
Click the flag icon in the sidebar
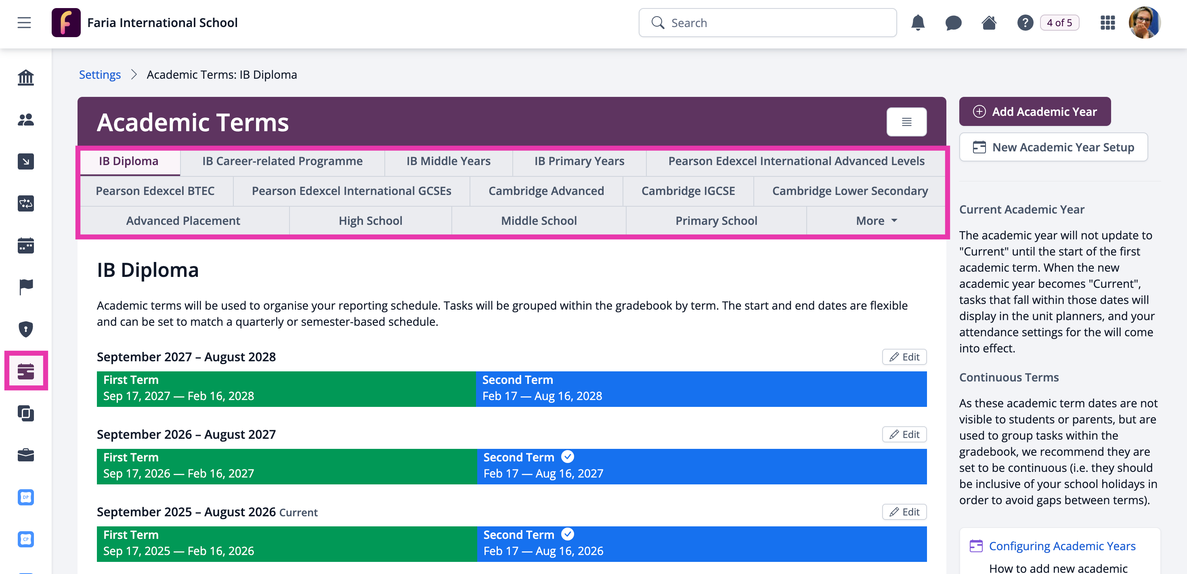pos(26,287)
